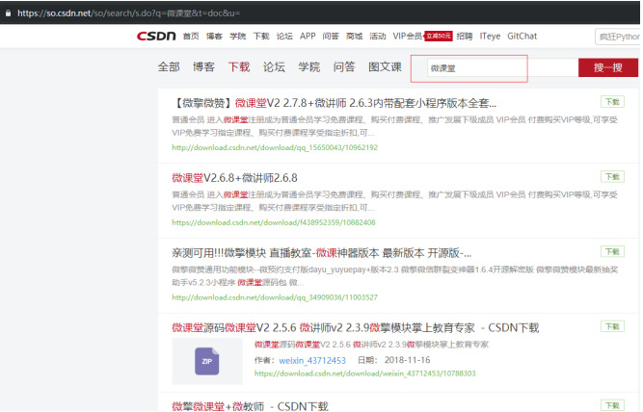Click the VIP discount red badge
The width and height of the screenshot is (643, 412).
pos(439,36)
